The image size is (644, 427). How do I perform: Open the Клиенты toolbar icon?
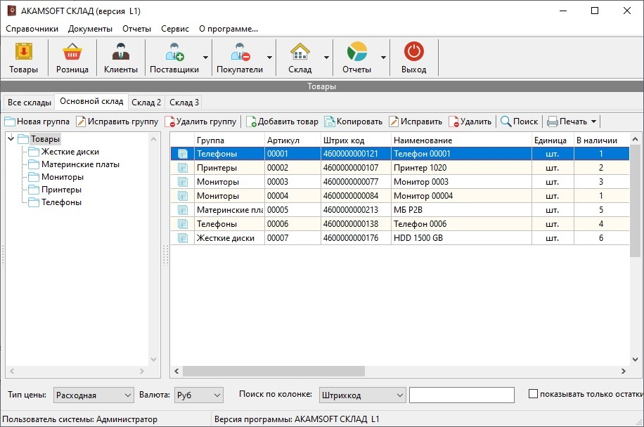[121, 57]
